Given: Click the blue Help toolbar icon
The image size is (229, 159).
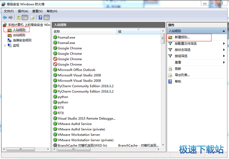Looking at the screenshot, I should pos(40,18).
